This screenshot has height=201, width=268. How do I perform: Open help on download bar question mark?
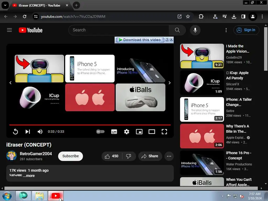[167, 40]
